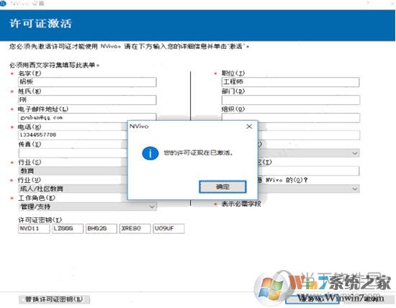Click the 职位 field containing 工程师

(x=290, y=82)
